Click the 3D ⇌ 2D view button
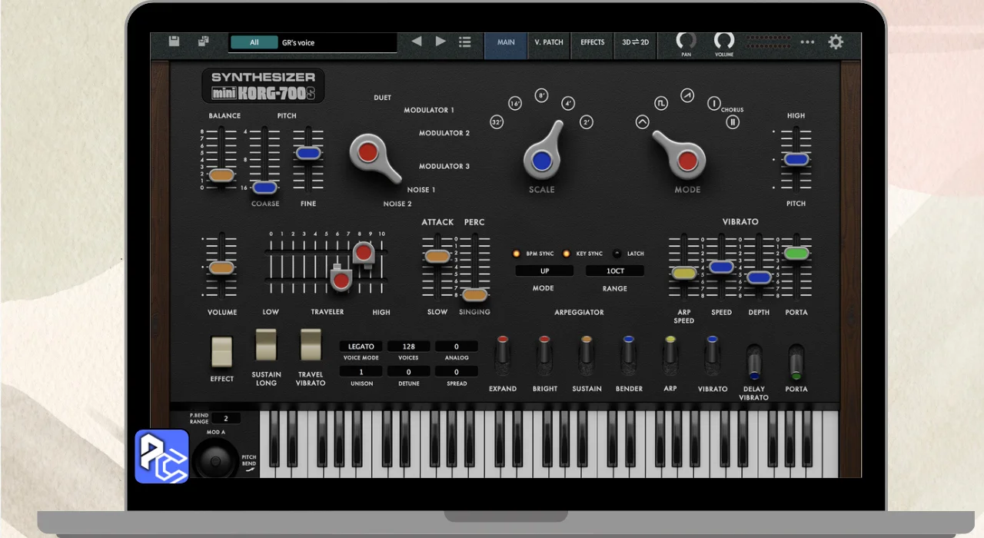The width and height of the screenshot is (984, 538). tap(635, 42)
